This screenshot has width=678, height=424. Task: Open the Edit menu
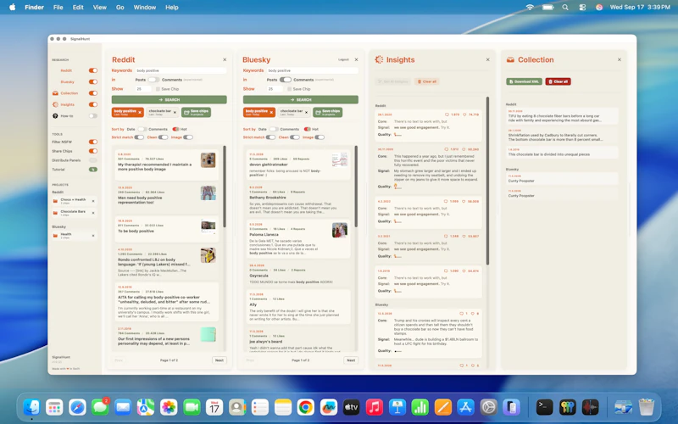(x=78, y=7)
